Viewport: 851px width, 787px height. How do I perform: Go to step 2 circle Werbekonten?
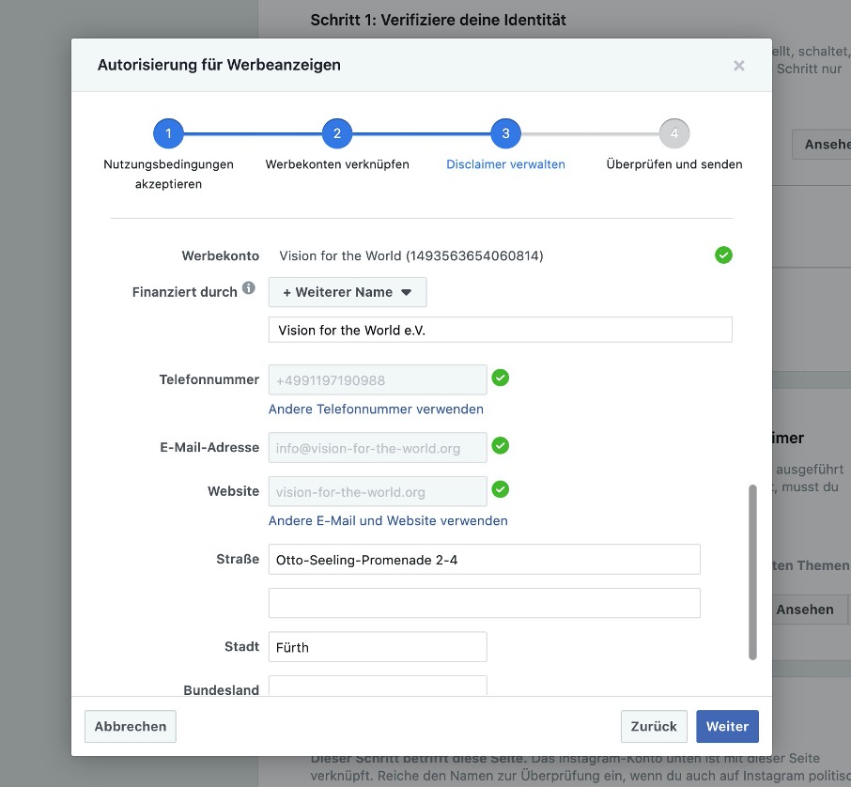pos(337,133)
